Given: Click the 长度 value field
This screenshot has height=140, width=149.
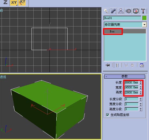Looking at the screenshot, I should (132, 83).
